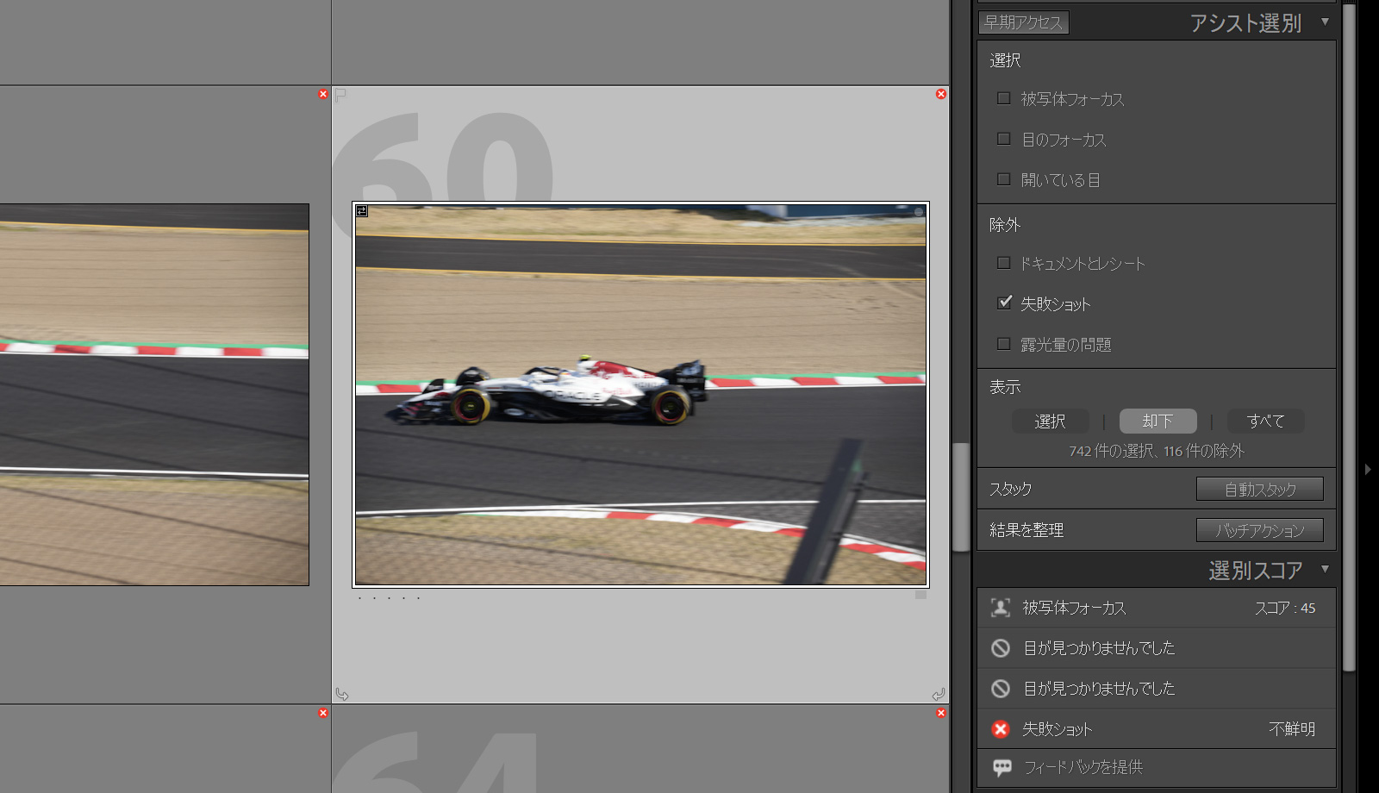The height and width of the screenshot is (793, 1379).
Task: Switch the display to 選択
Action: (1050, 421)
